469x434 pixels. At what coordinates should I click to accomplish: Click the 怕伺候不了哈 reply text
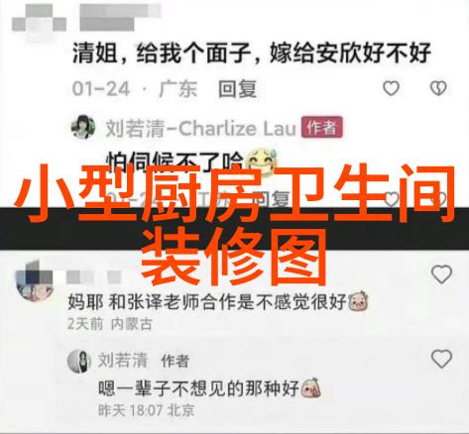(x=176, y=161)
